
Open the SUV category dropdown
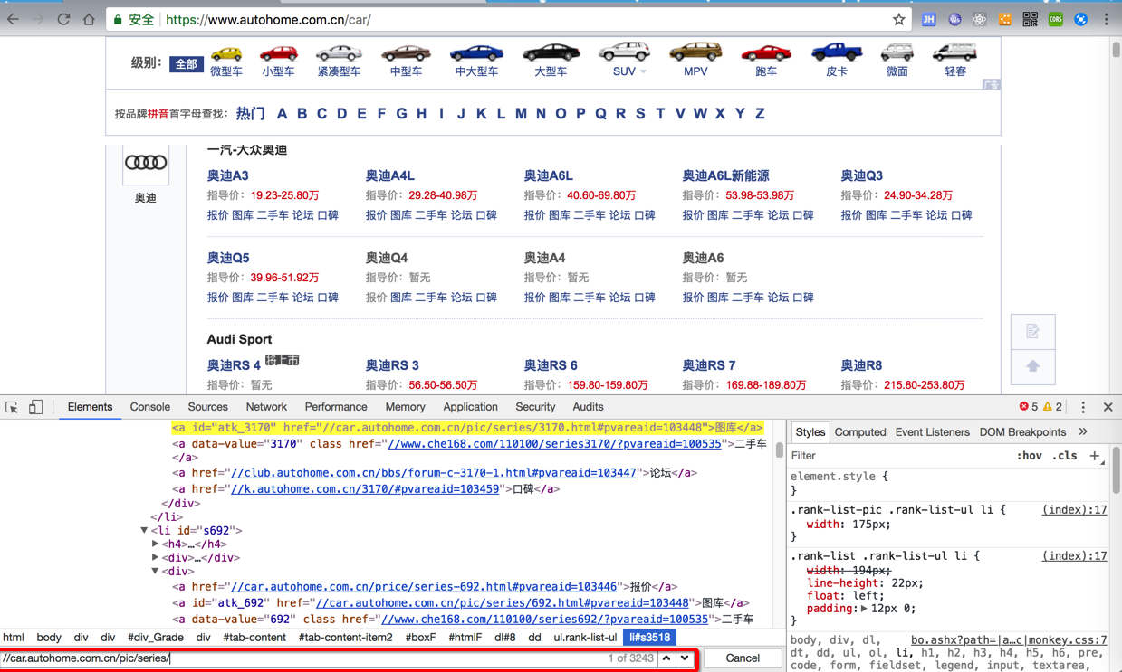click(644, 71)
